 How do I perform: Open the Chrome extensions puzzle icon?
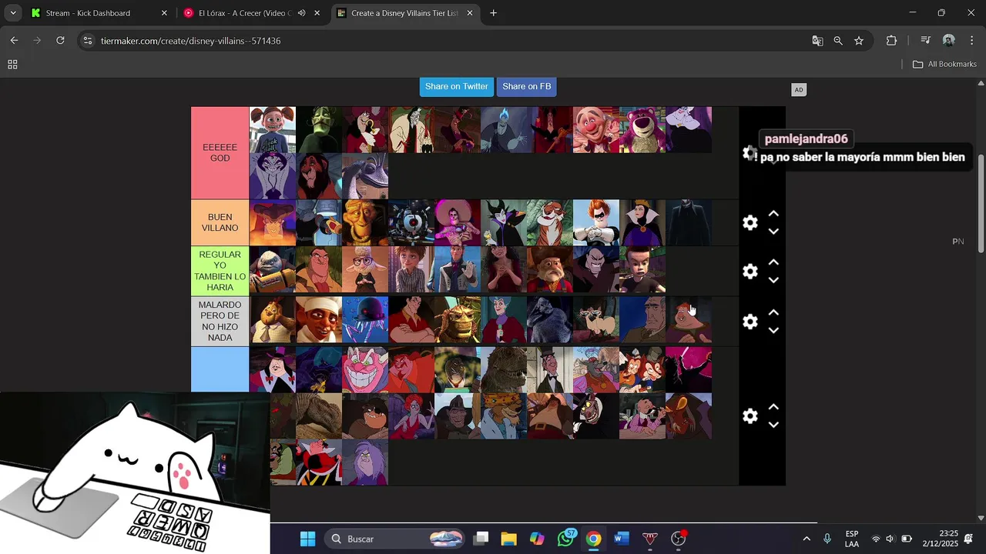pos(891,41)
